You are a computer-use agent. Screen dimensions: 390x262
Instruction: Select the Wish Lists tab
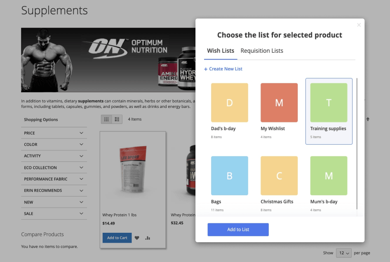click(221, 51)
